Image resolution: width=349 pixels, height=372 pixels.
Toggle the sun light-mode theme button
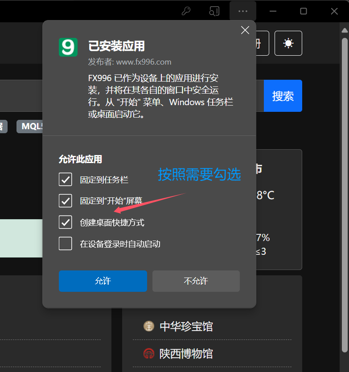pyautogui.click(x=288, y=43)
